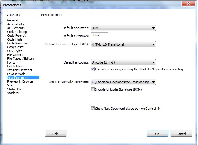Uncheck Show New Document dialog box option
This screenshot has width=198, height=145.
pyautogui.click(x=93, y=109)
